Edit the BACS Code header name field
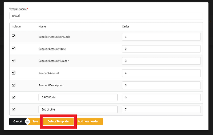Image resolution: width=213 pixels, height=135 pixels. [x=78, y=97]
